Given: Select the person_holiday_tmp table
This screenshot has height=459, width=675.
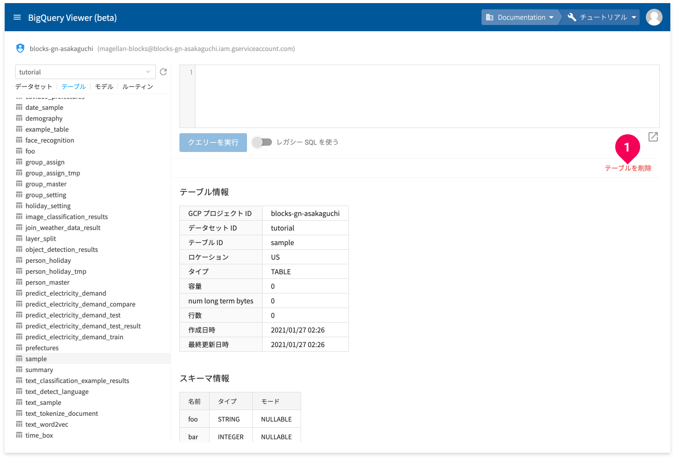Looking at the screenshot, I should point(56,271).
